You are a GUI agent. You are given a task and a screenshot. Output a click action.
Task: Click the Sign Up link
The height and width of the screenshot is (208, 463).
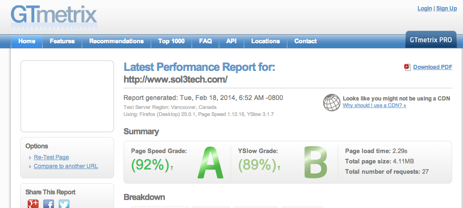coord(447,8)
